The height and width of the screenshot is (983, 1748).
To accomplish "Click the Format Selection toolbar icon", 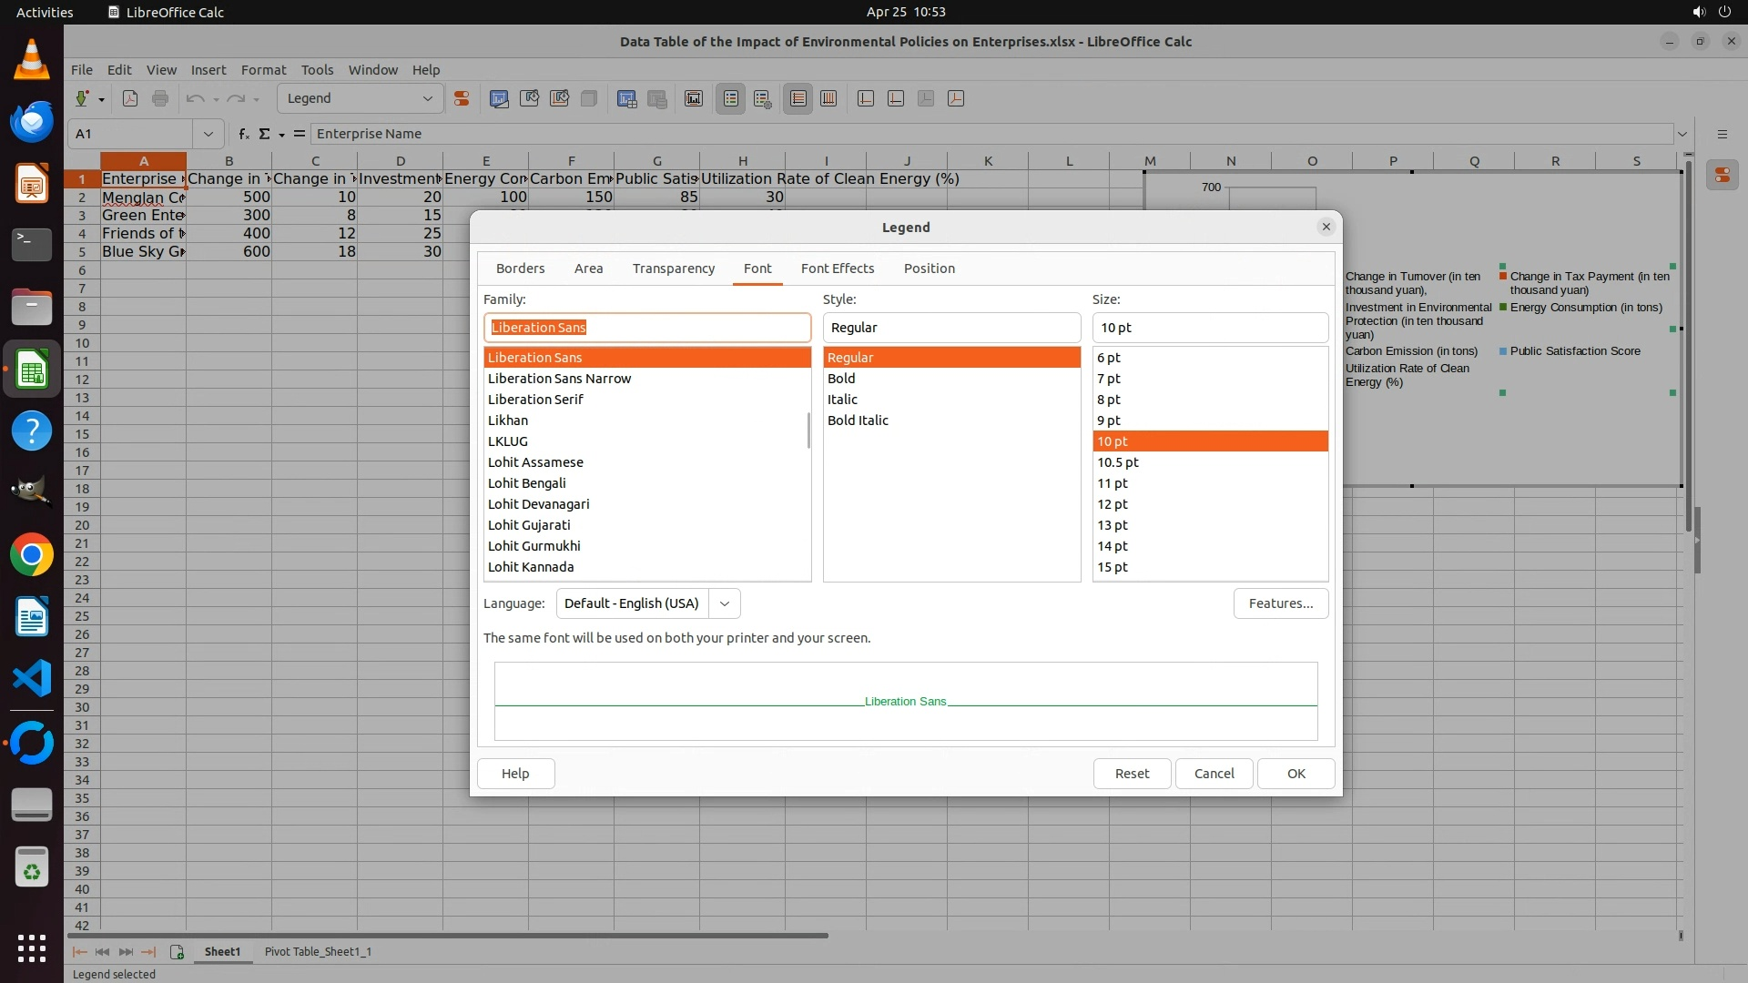I will 462,98.
